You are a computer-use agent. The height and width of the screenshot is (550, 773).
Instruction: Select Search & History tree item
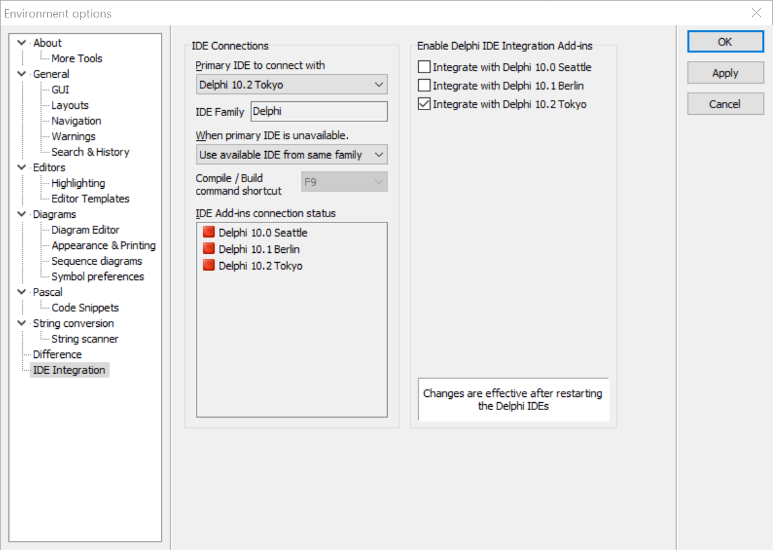click(x=90, y=152)
